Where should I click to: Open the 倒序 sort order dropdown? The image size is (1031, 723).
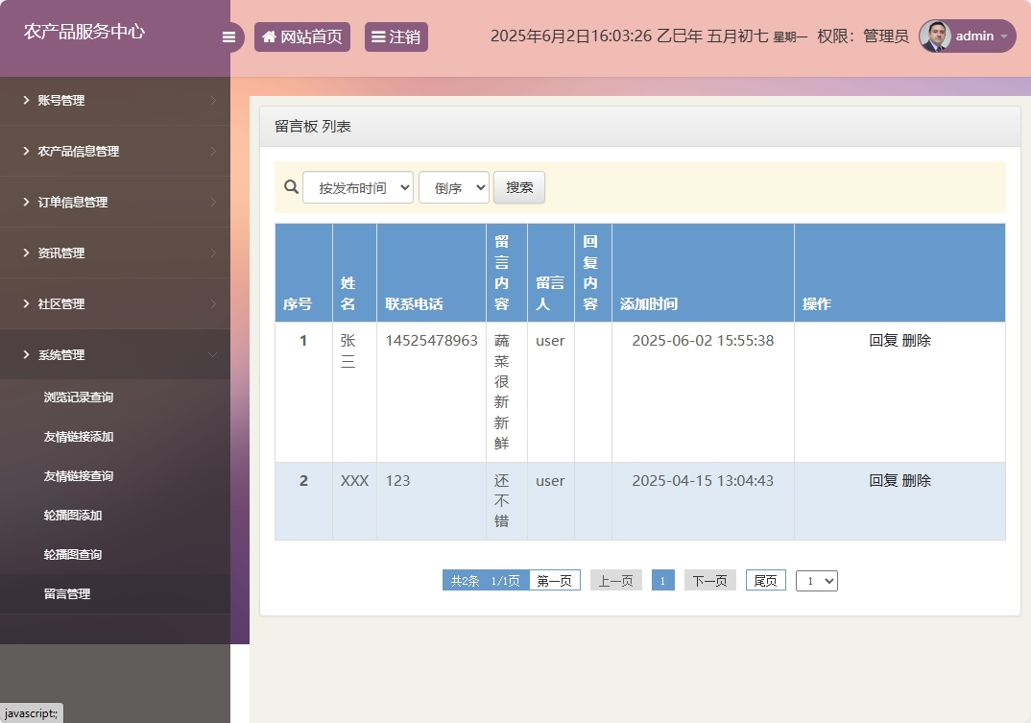(453, 186)
